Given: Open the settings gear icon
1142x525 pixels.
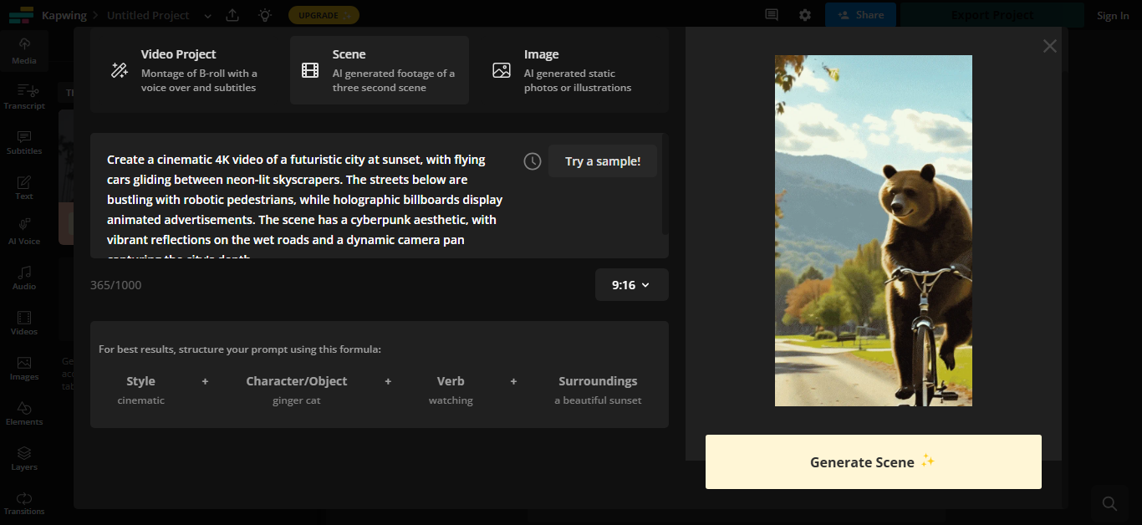Looking at the screenshot, I should 805,15.
